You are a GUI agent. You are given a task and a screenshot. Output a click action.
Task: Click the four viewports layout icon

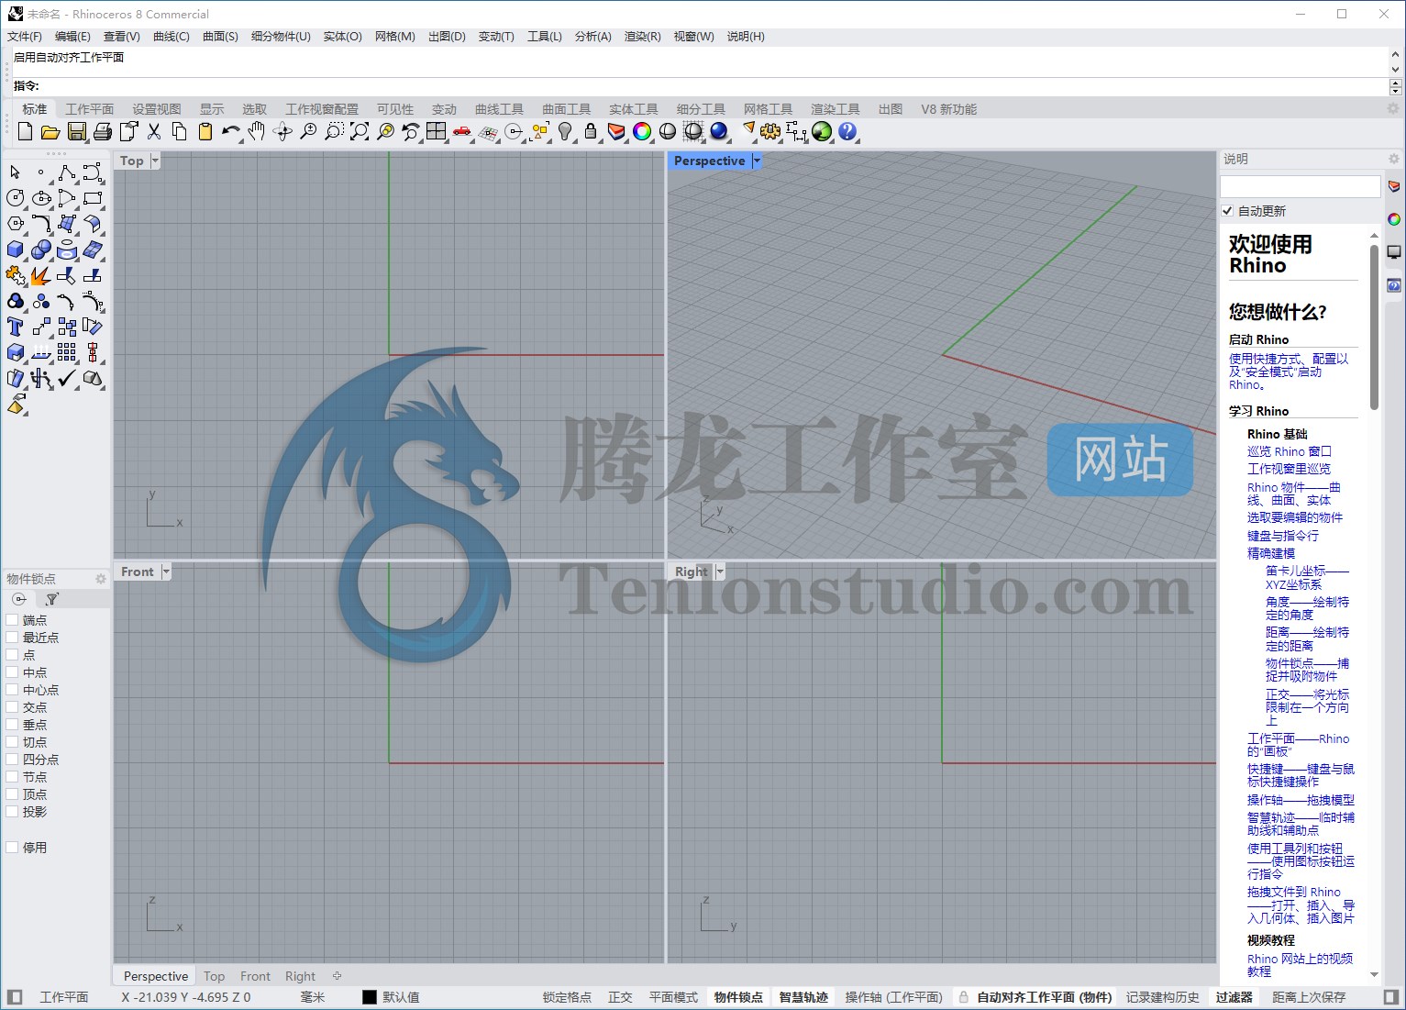pos(437,132)
